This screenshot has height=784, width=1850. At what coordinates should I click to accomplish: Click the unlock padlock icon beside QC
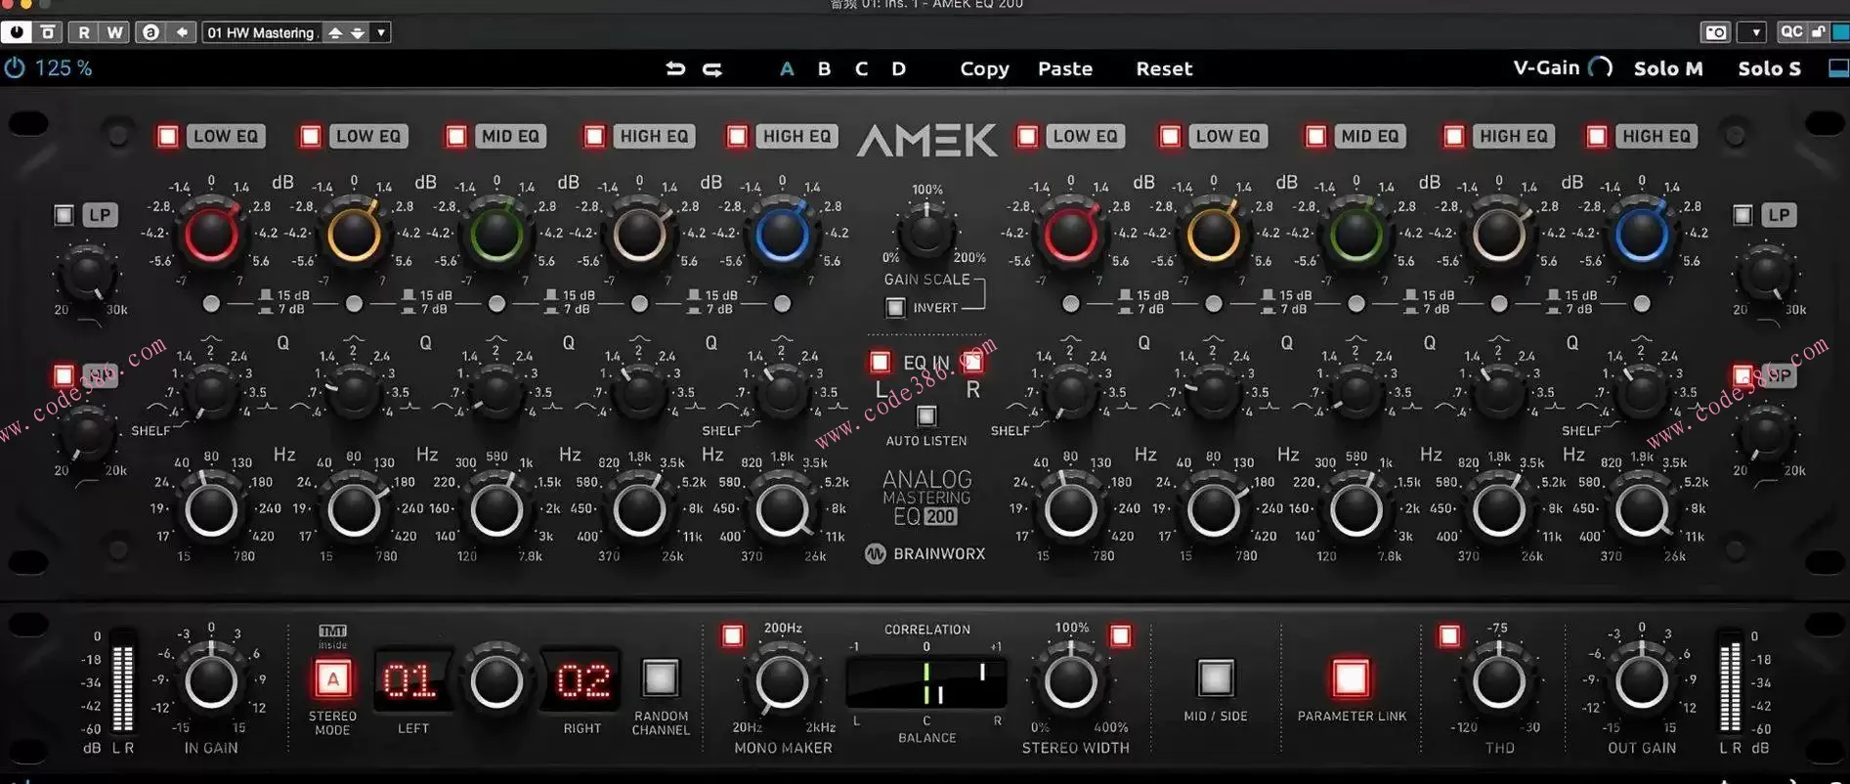click(x=1817, y=31)
